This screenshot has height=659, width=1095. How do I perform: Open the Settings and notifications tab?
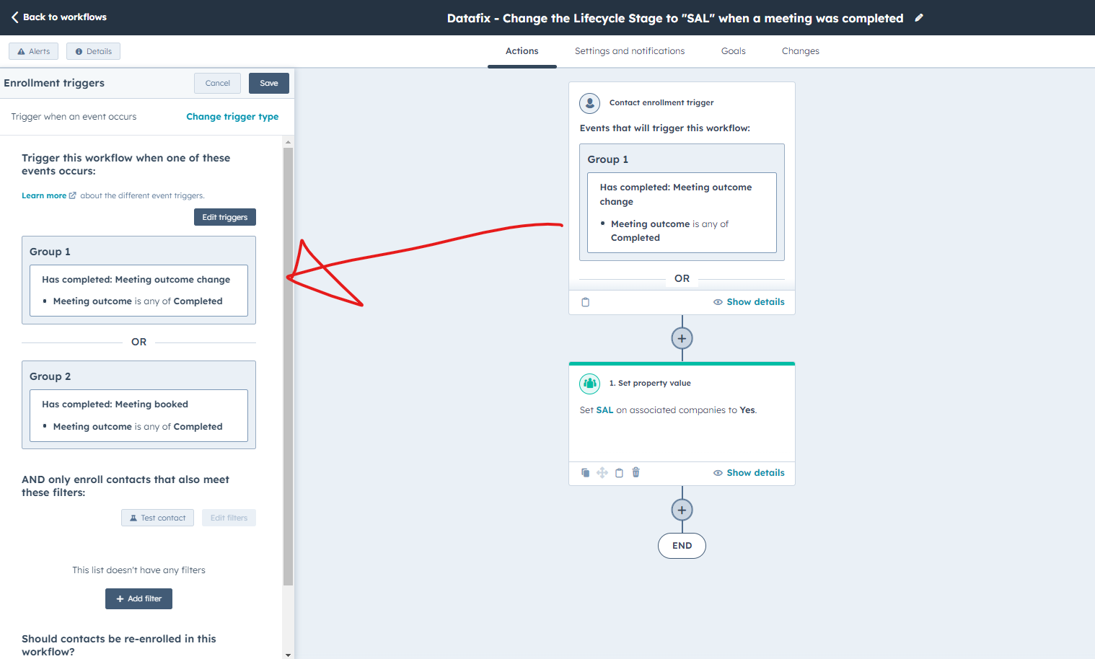(x=629, y=50)
